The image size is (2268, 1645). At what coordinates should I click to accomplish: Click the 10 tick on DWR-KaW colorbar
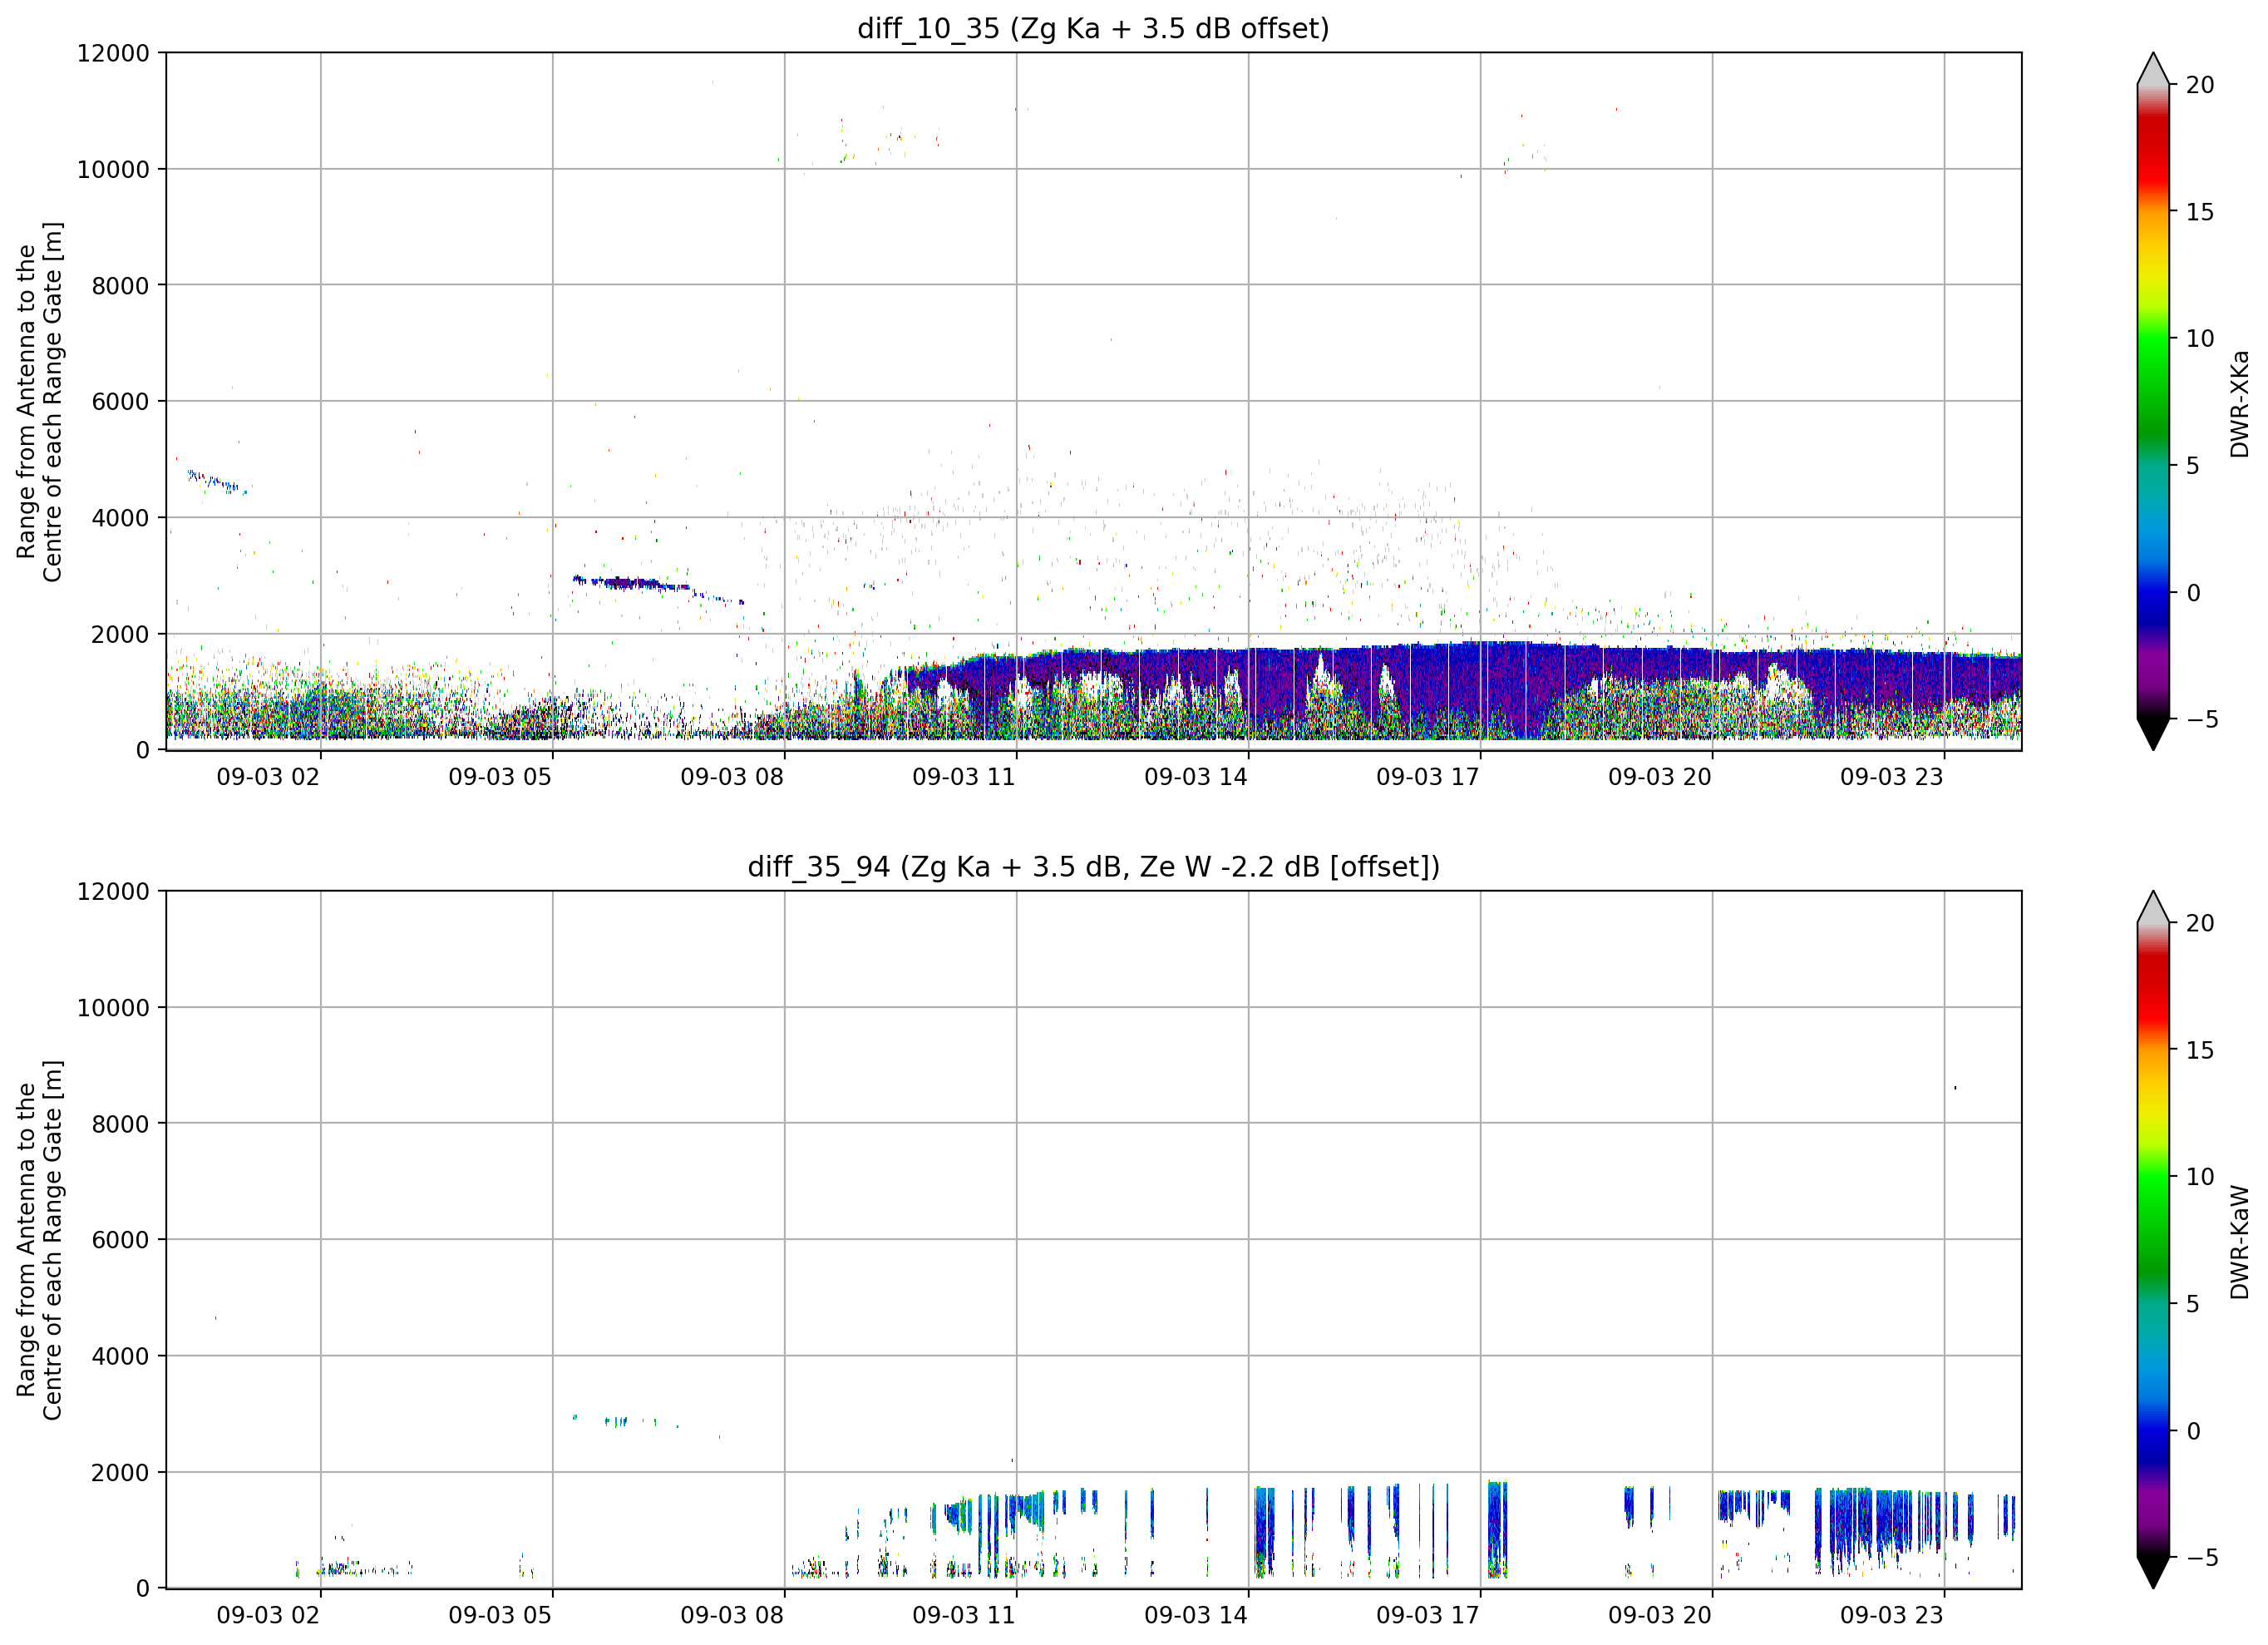(2200, 1177)
